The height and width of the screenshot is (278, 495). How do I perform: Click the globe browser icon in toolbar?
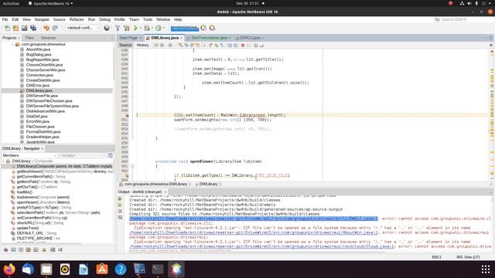[x=107, y=28]
